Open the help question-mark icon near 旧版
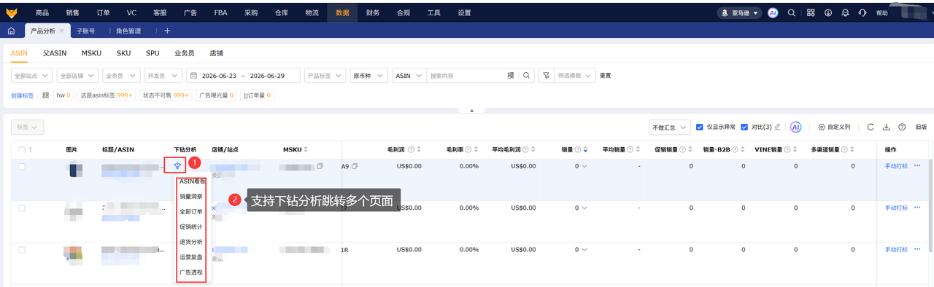Viewport: 934px width, 287px height. pyautogui.click(x=902, y=127)
